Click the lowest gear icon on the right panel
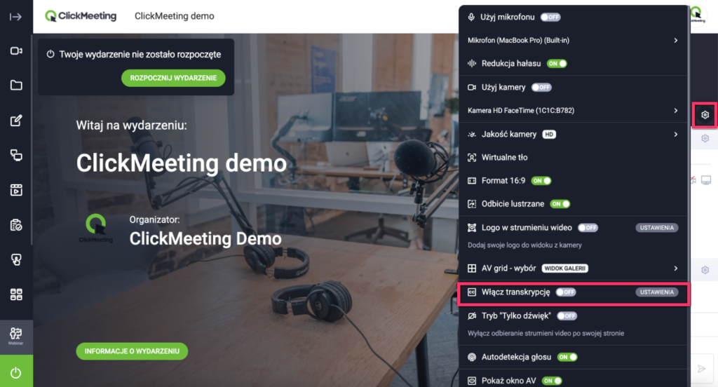 pos(705,270)
